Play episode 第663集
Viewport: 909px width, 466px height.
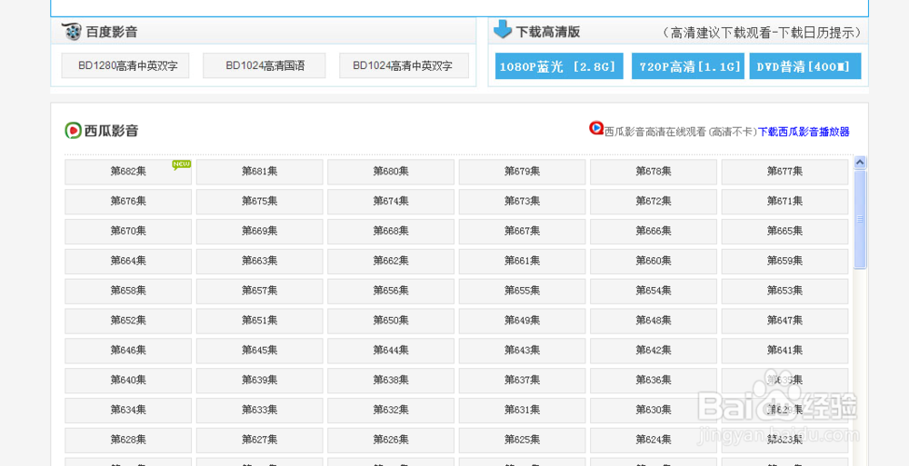[259, 262]
